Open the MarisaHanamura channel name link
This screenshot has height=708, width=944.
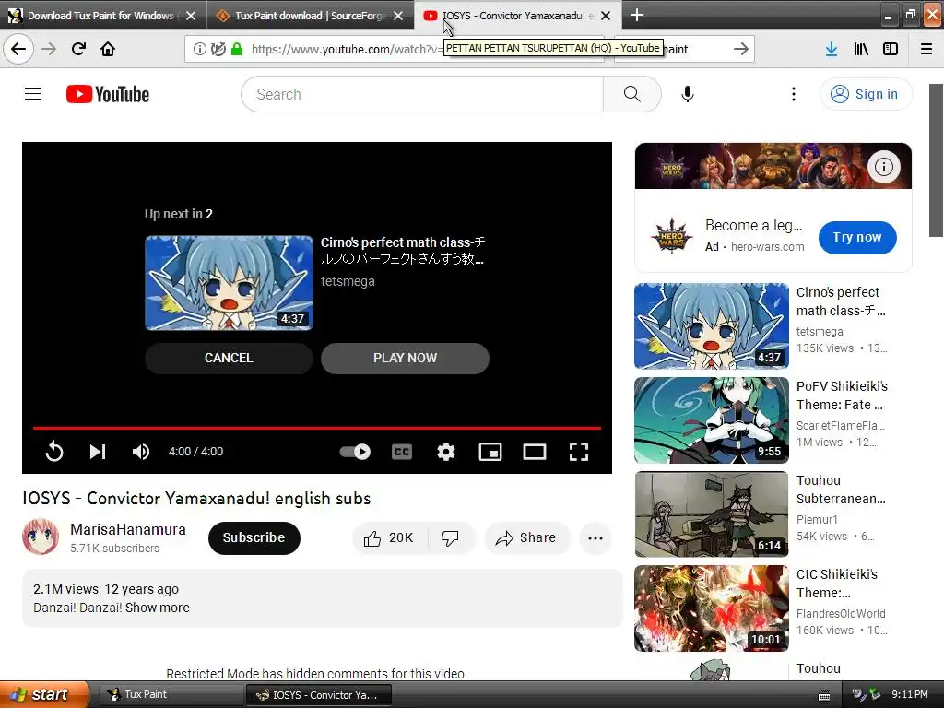pyautogui.click(x=127, y=529)
